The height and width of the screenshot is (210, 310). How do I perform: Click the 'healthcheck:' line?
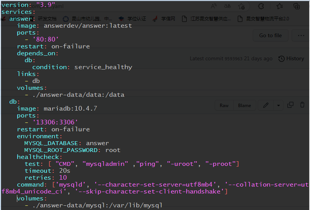coord(40,157)
